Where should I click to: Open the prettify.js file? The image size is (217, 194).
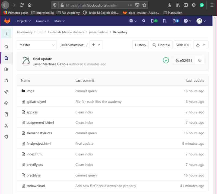click(x=33, y=175)
